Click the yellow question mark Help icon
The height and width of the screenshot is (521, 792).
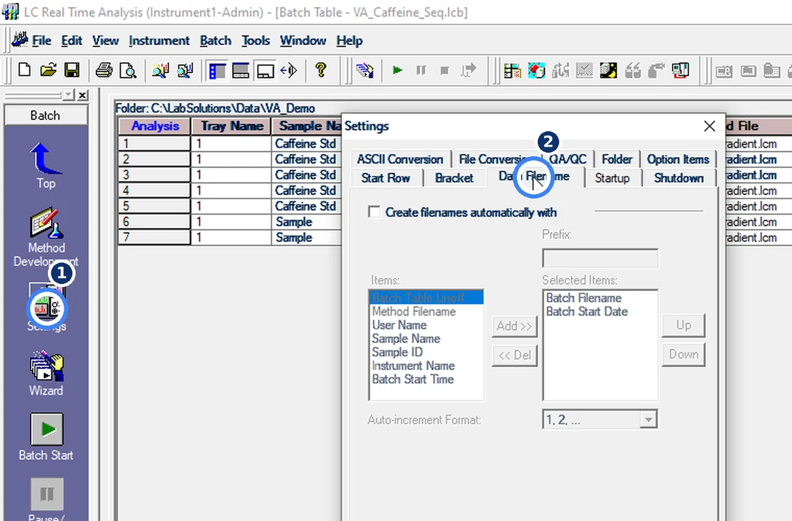[x=320, y=70]
